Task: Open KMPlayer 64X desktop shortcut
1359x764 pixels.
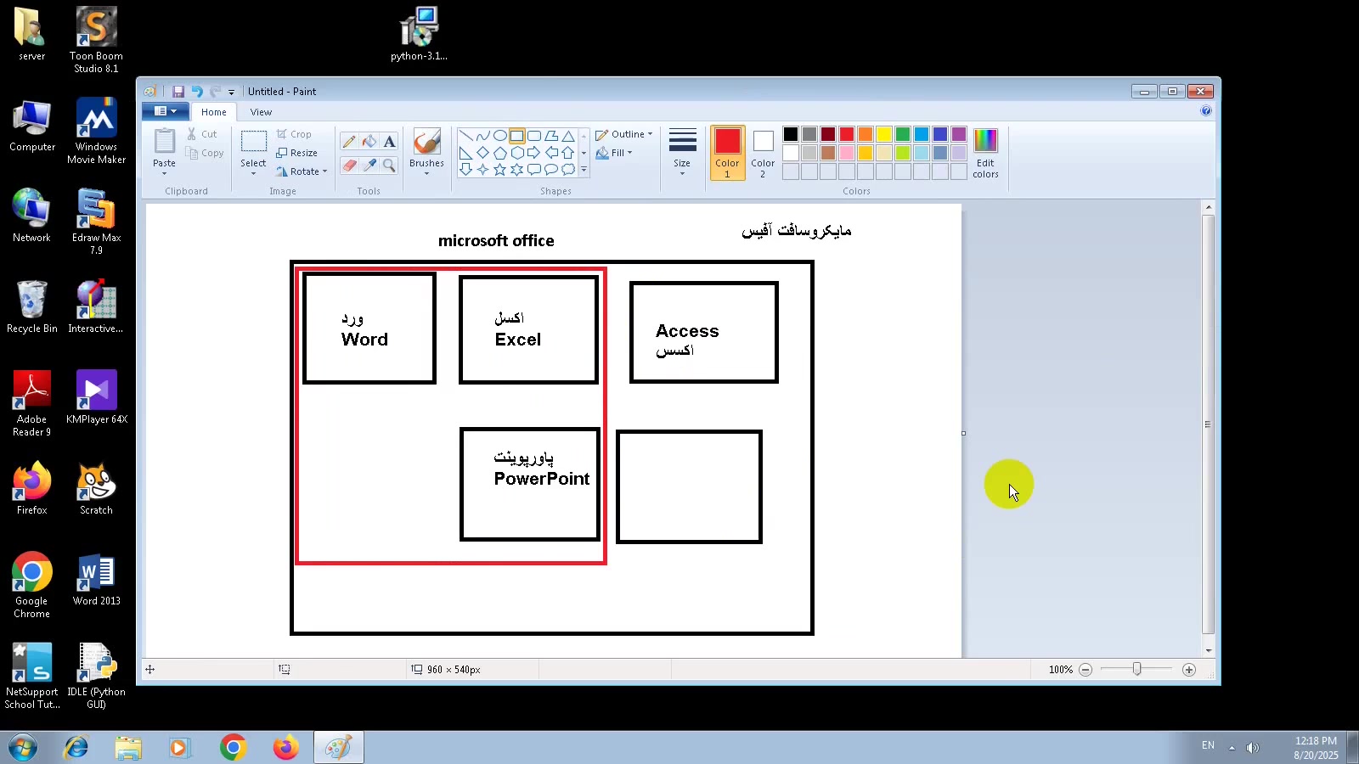Action: coord(96,398)
